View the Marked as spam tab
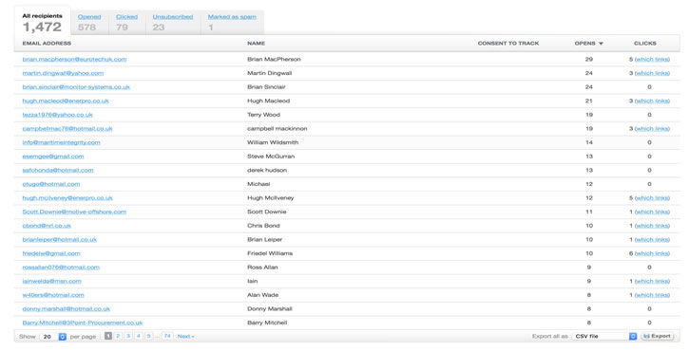 click(232, 17)
